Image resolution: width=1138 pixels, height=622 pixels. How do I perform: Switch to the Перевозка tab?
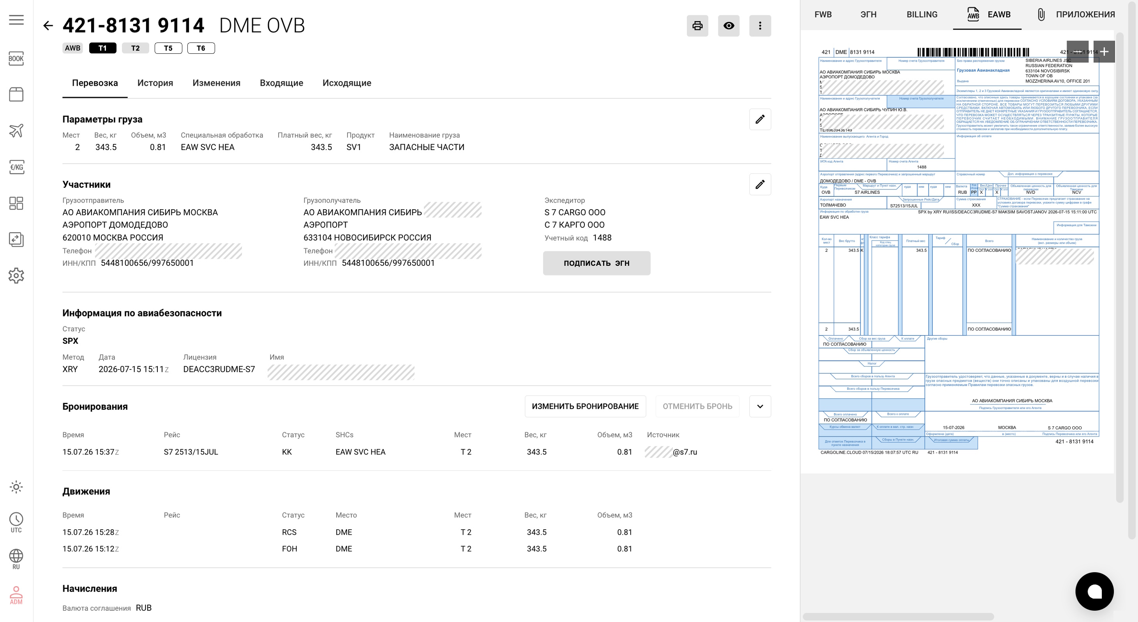point(95,83)
